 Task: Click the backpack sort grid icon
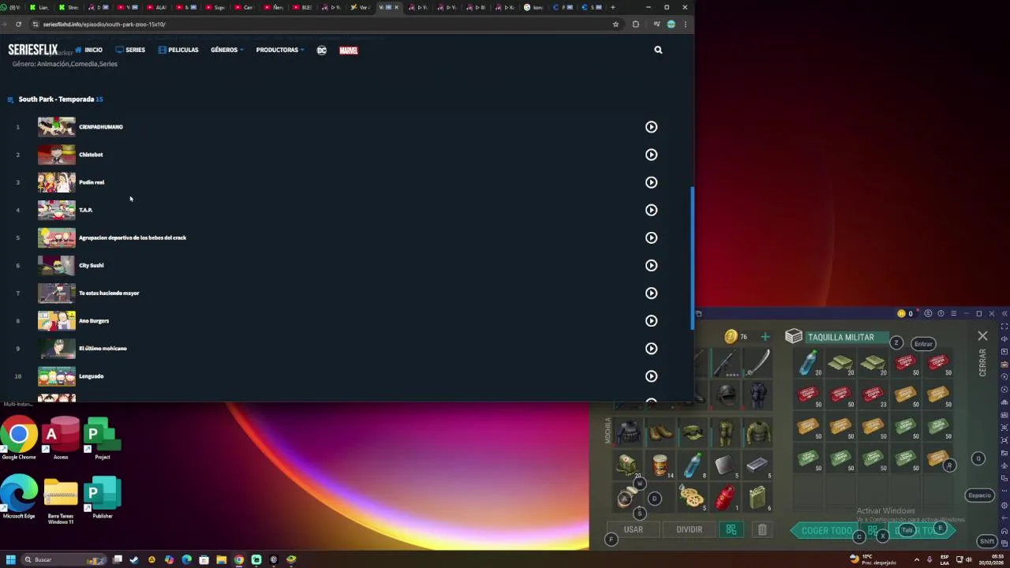pyautogui.click(x=731, y=529)
